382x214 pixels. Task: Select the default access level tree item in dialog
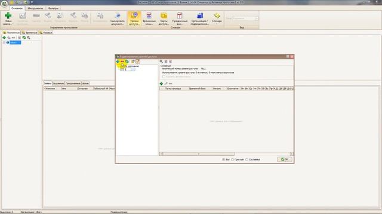click(x=132, y=66)
